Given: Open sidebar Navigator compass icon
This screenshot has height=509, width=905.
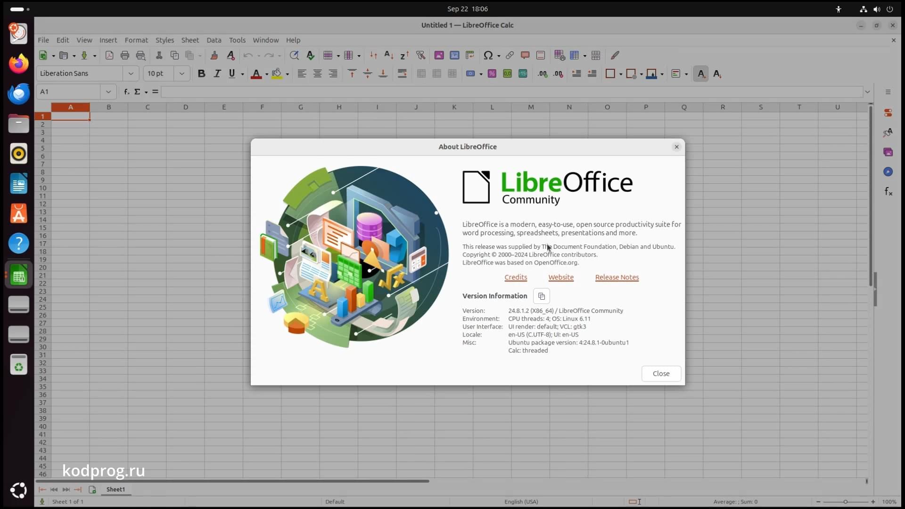Looking at the screenshot, I should coord(888,172).
